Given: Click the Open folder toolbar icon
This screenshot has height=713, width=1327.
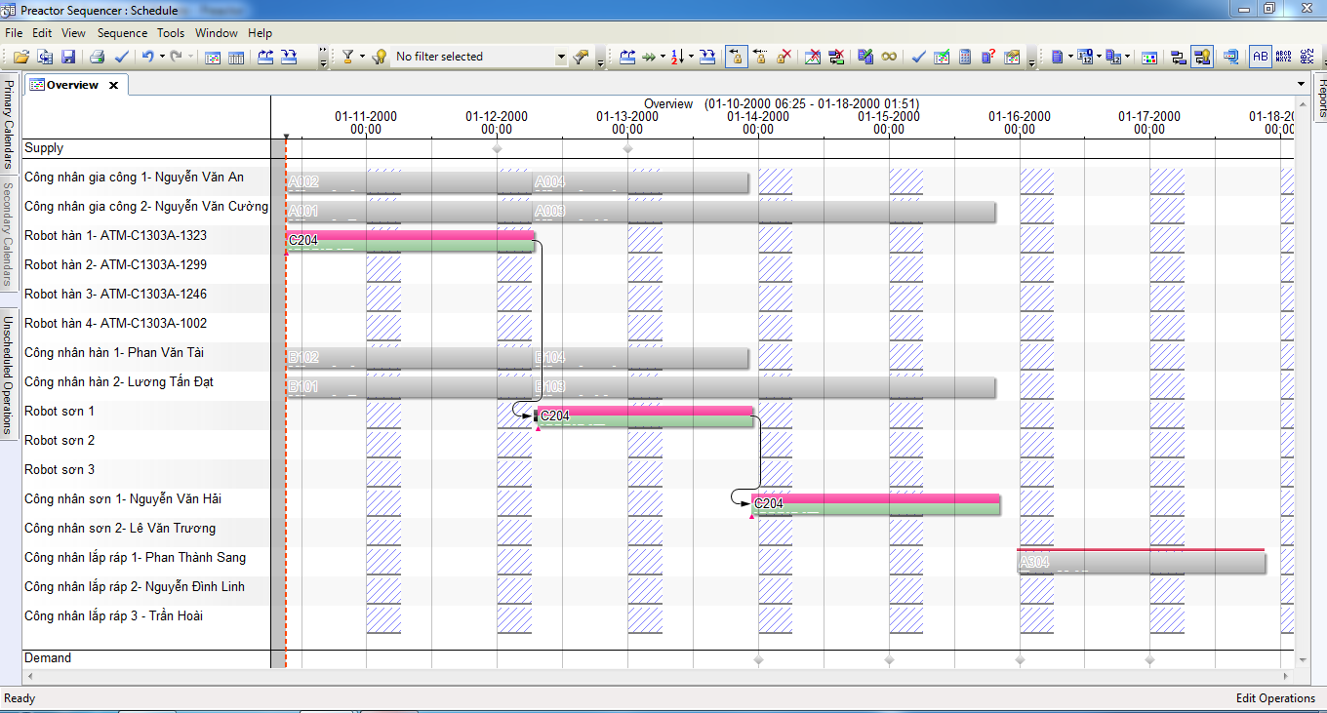Looking at the screenshot, I should pyautogui.click(x=20, y=58).
